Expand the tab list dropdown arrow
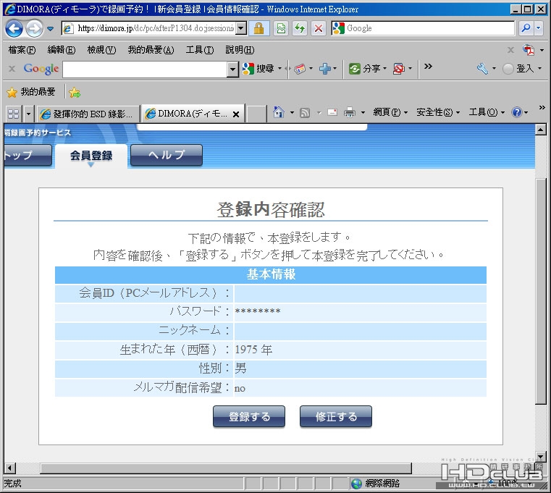Screen dimensions: 551x493 (x=28, y=114)
